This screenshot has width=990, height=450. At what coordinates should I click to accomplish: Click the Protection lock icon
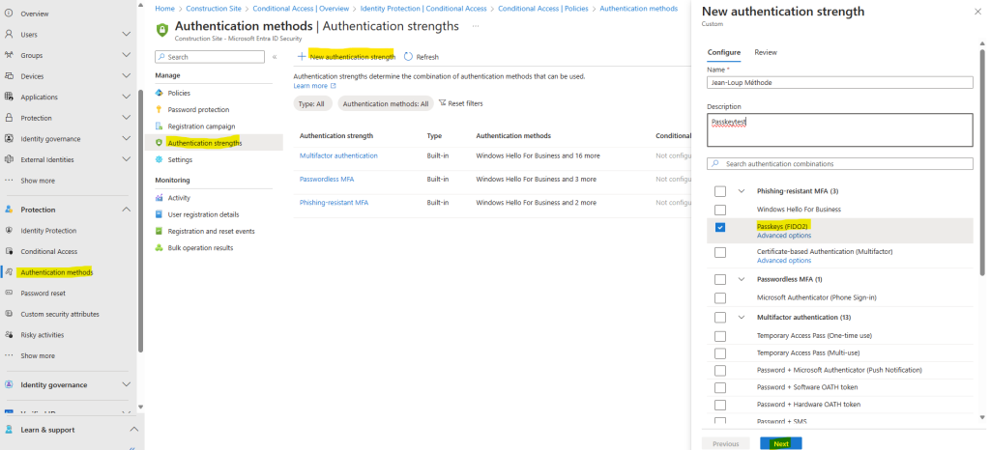9,117
